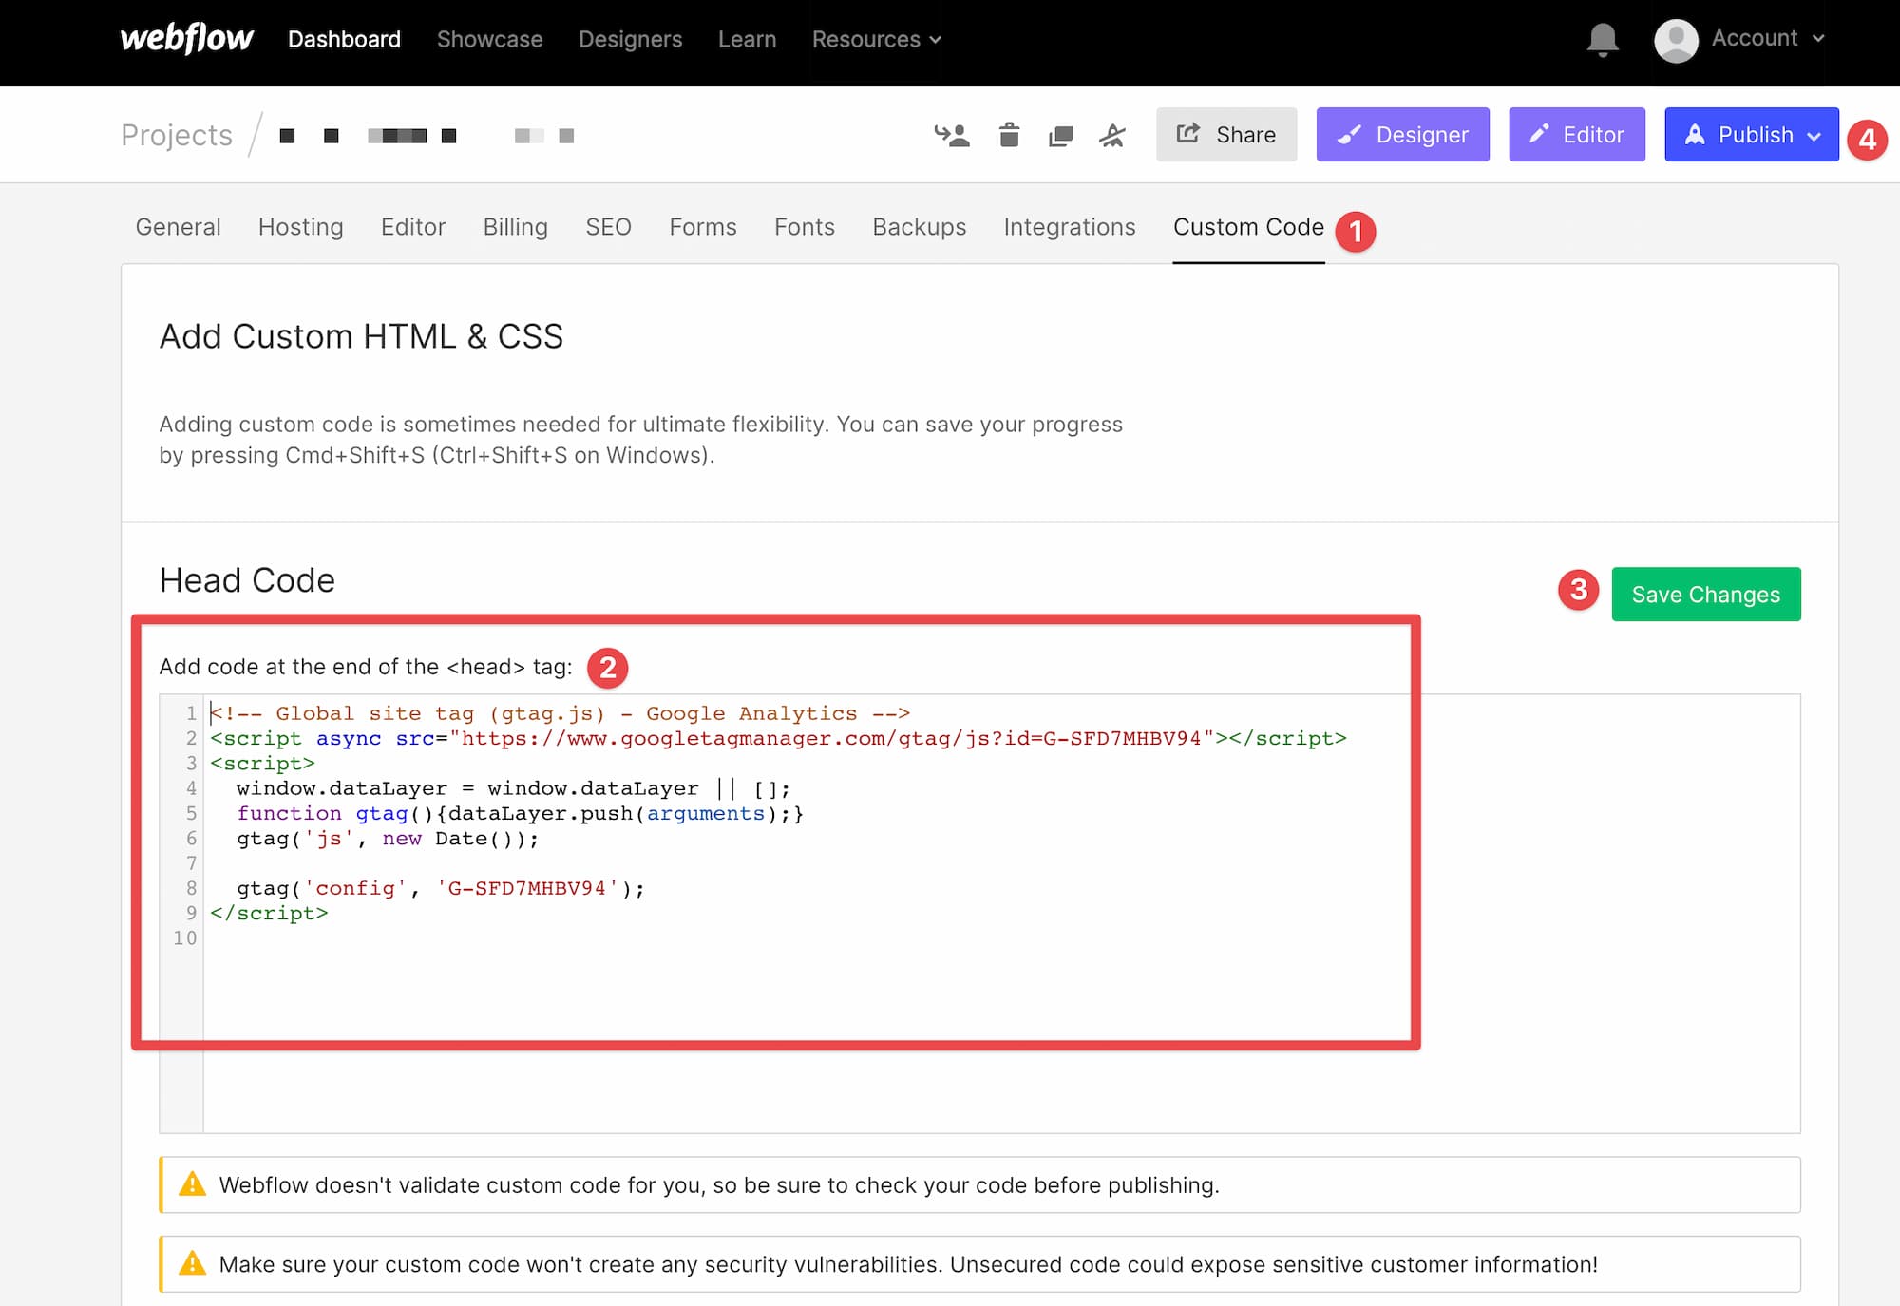Open the Account dropdown menu
Viewport: 1900px width, 1306px height.
1767,38
